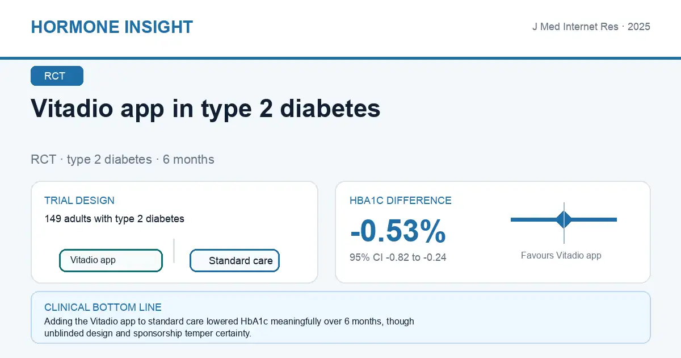Click the Vitadio app in type 2 diabetes headline
Screen dimensions: 681x358
click(x=205, y=108)
